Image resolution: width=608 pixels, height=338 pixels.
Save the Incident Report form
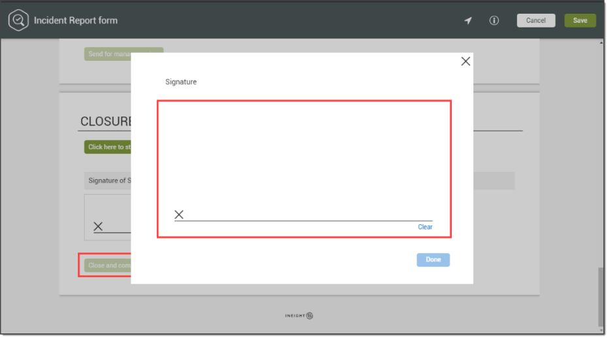click(x=580, y=20)
